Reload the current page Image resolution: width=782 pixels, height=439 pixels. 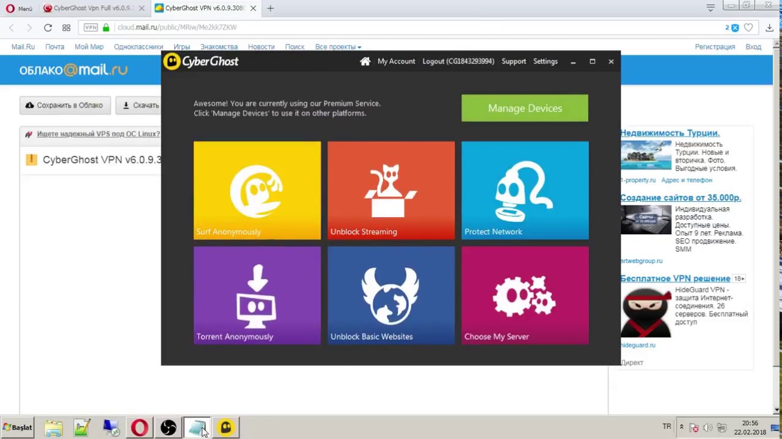coord(48,27)
